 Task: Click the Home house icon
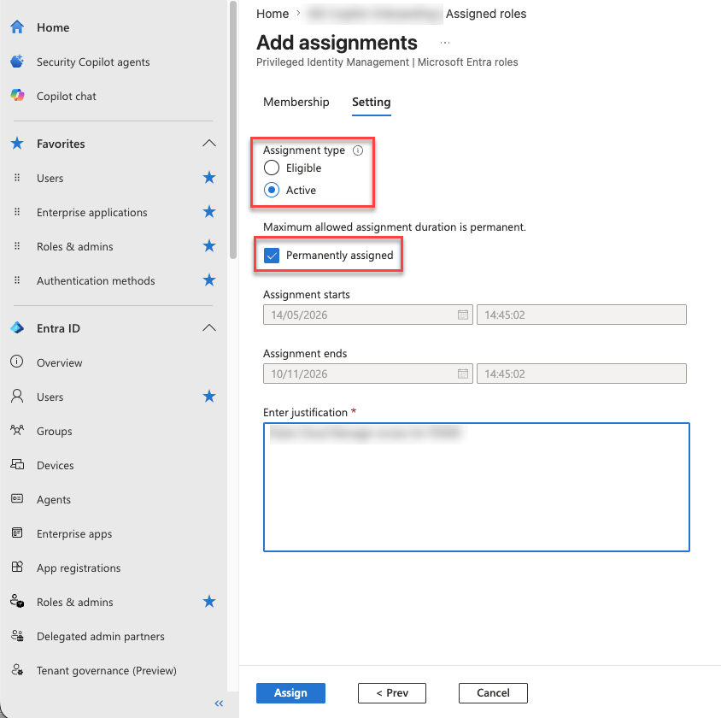click(x=17, y=27)
